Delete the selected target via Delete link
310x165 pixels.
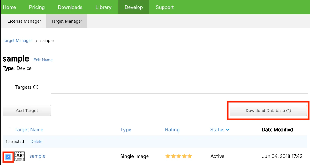click(x=36, y=141)
